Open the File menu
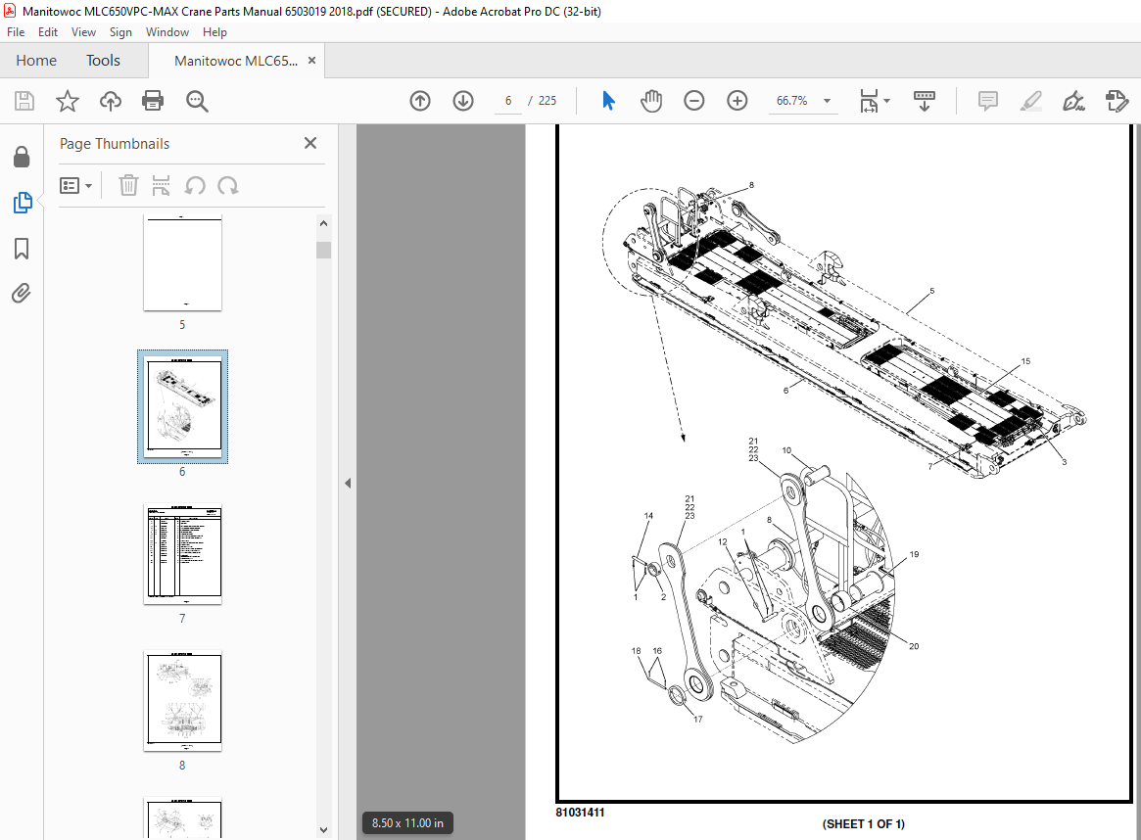 click(16, 32)
